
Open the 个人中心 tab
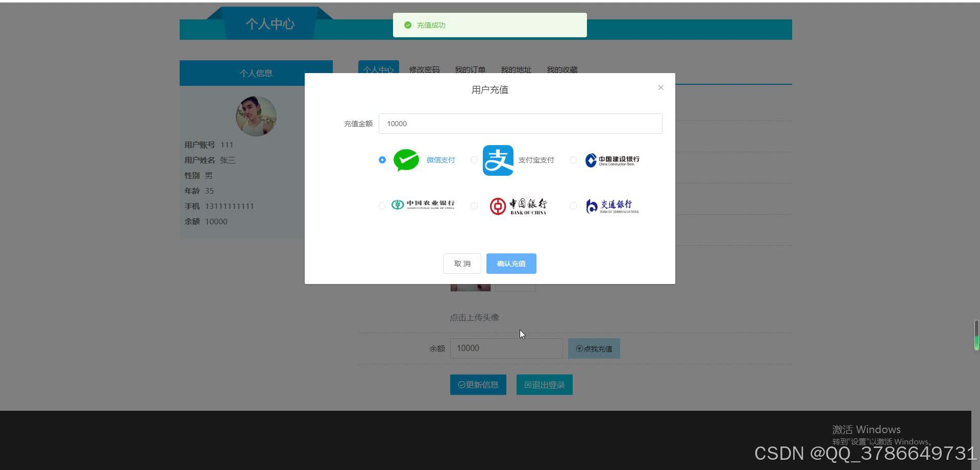pos(379,69)
